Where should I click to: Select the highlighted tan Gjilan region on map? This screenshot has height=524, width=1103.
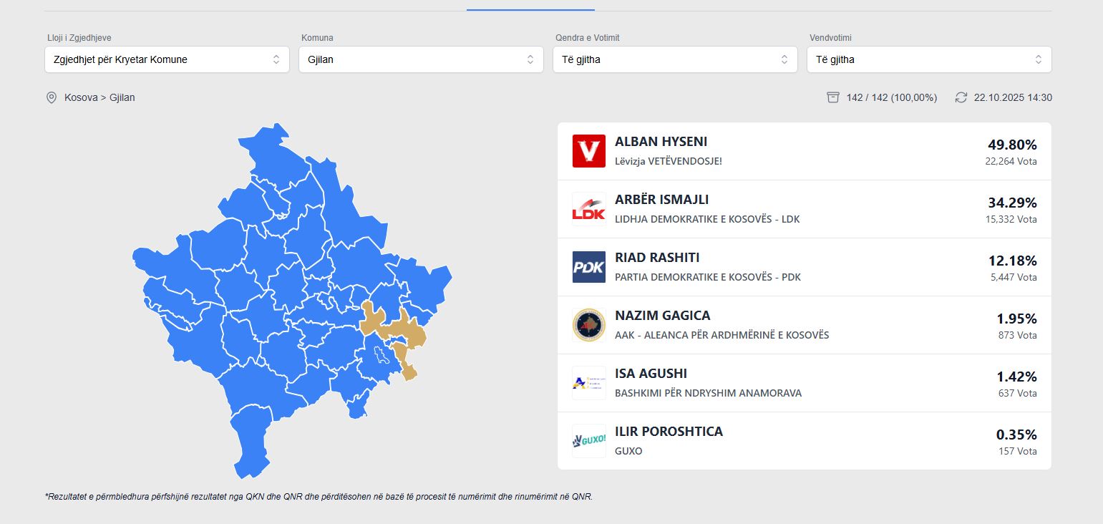coord(401,331)
